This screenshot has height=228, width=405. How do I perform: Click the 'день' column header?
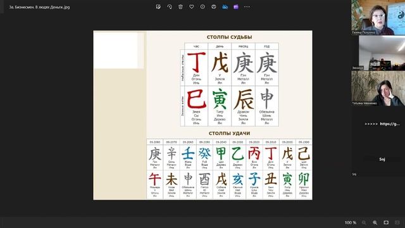coord(220,46)
